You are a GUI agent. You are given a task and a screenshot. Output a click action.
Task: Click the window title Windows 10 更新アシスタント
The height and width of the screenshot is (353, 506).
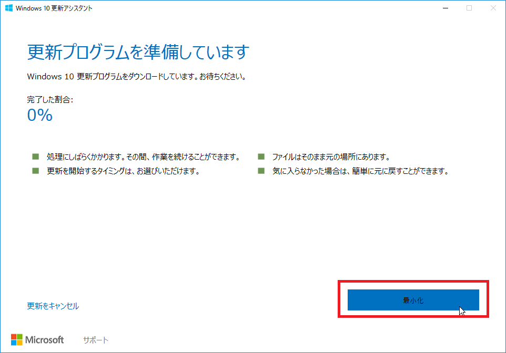[x=54, y=8]
